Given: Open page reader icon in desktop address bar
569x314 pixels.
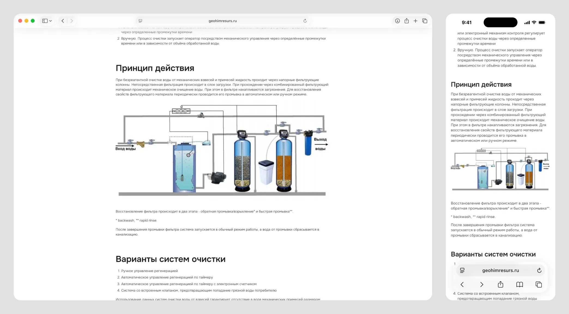Looking at the screenshot, I should (x=140, y=21).
